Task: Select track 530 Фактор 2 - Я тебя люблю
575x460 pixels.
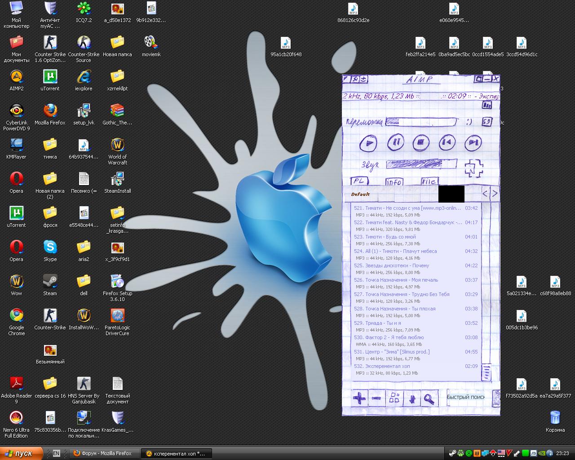Action: [x=416, y=341]
